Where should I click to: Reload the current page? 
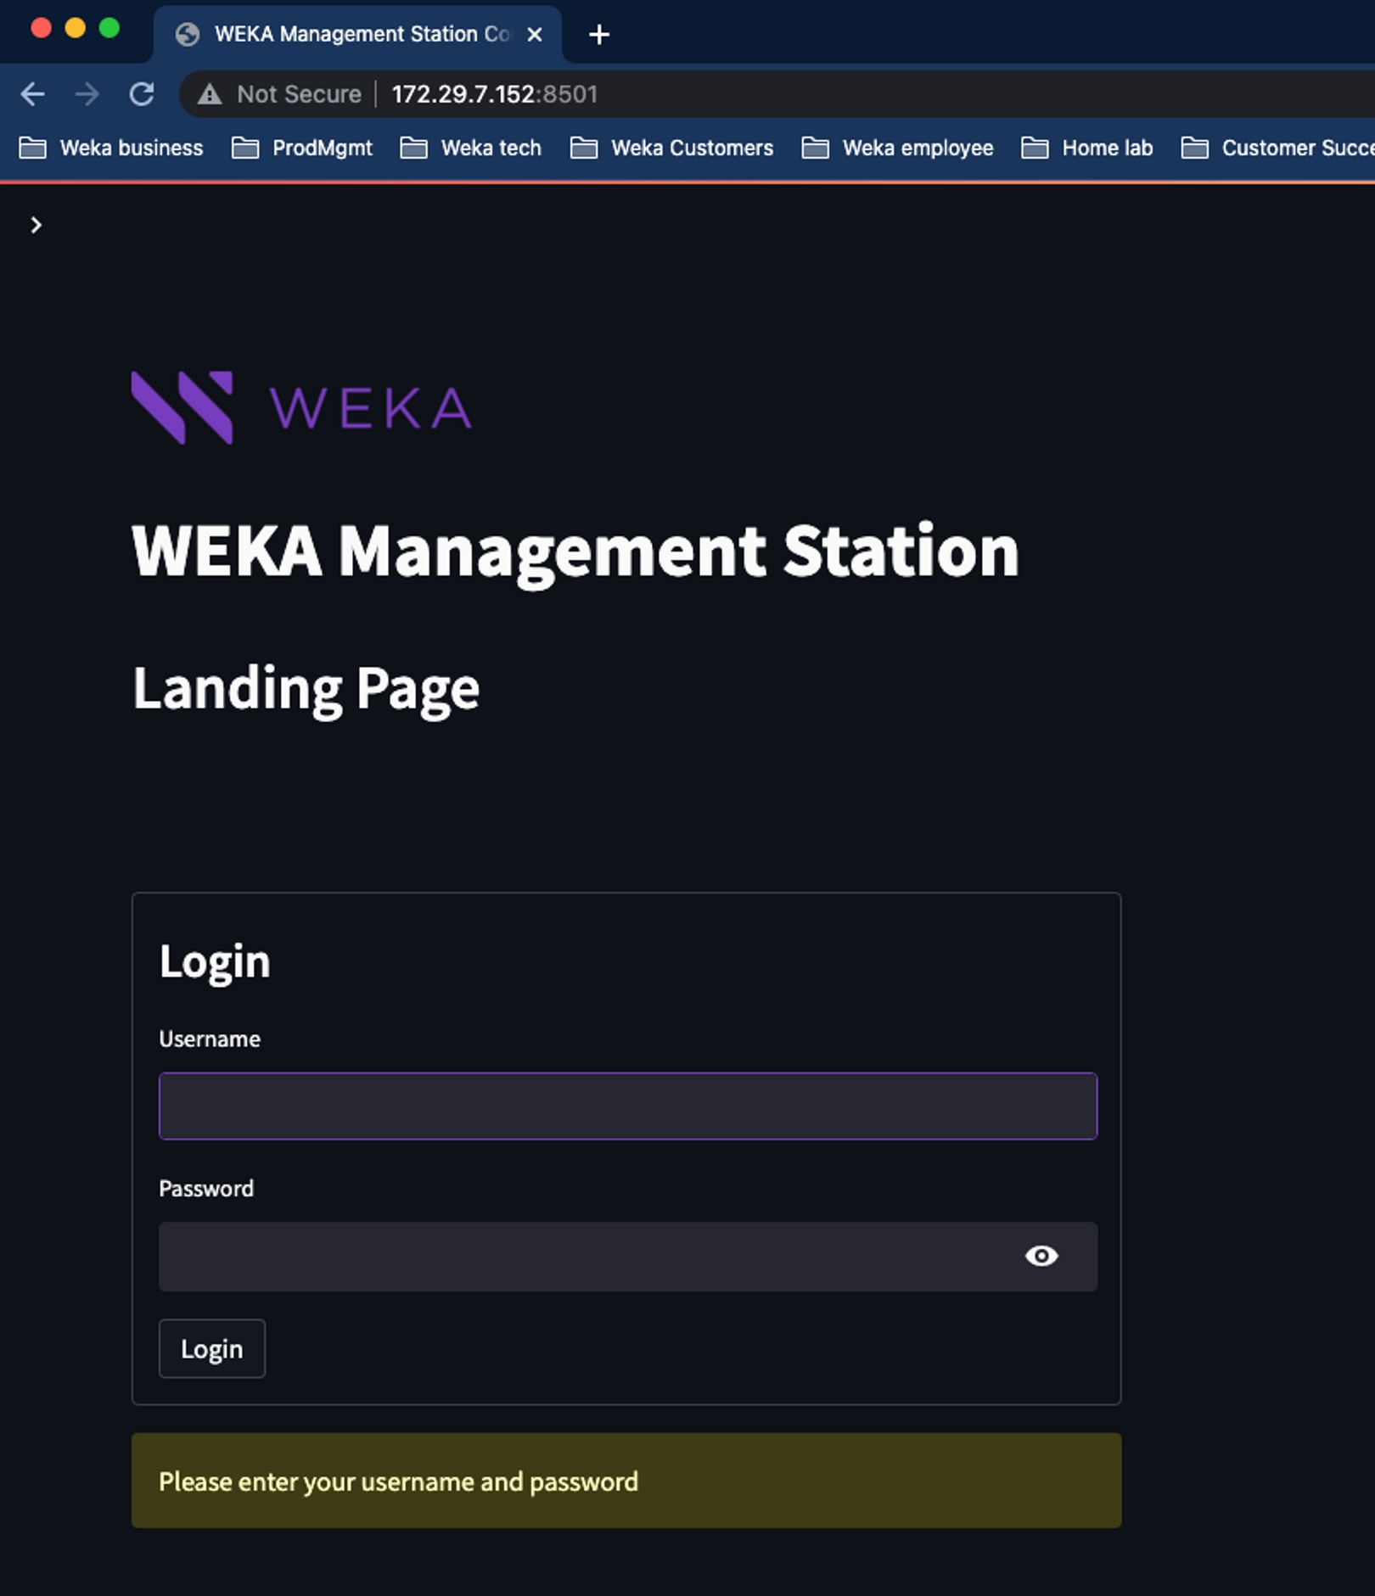tap(142, 94)
